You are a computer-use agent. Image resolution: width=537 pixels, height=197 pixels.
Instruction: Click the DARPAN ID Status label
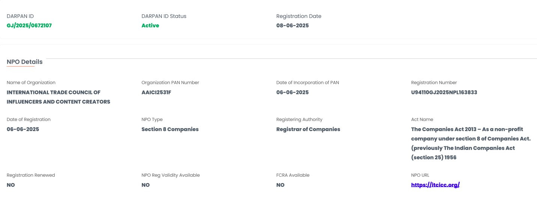164,16
